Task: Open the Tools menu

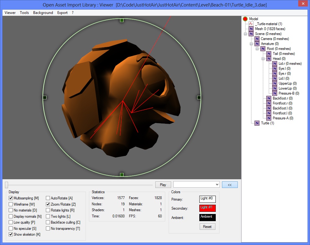Action: pyautogui.click(x=24, y=13)
